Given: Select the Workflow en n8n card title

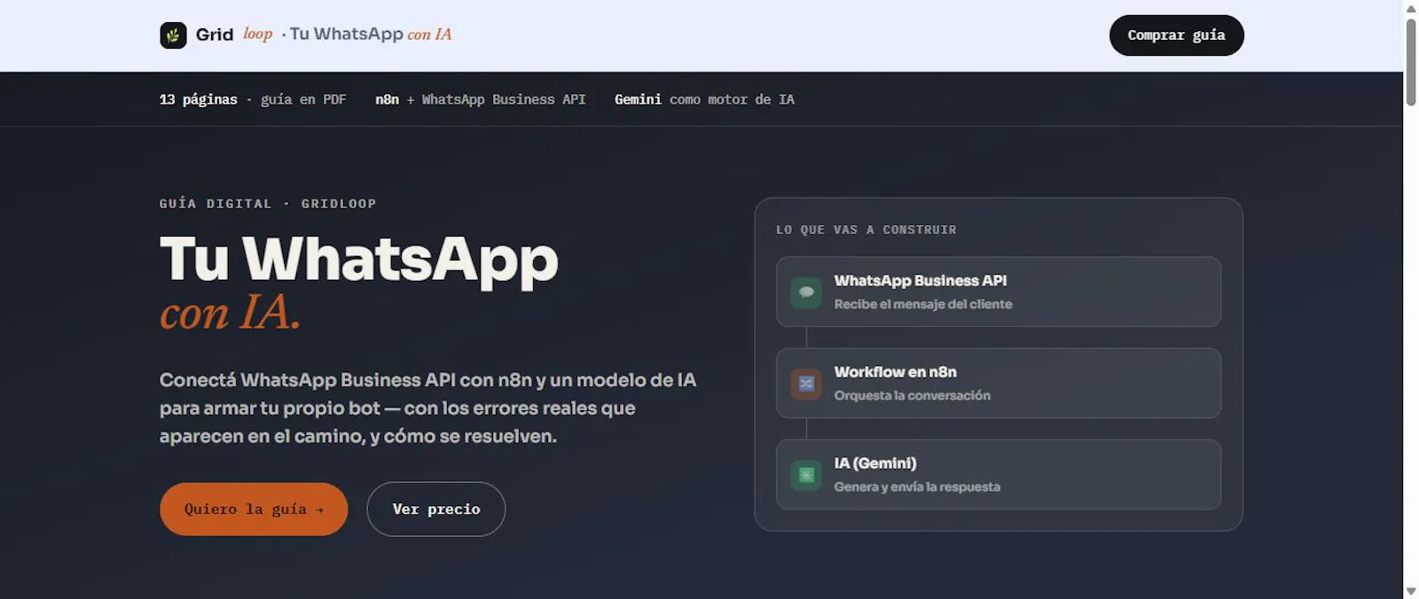Looking at the screenshot, I should point(896,372).
